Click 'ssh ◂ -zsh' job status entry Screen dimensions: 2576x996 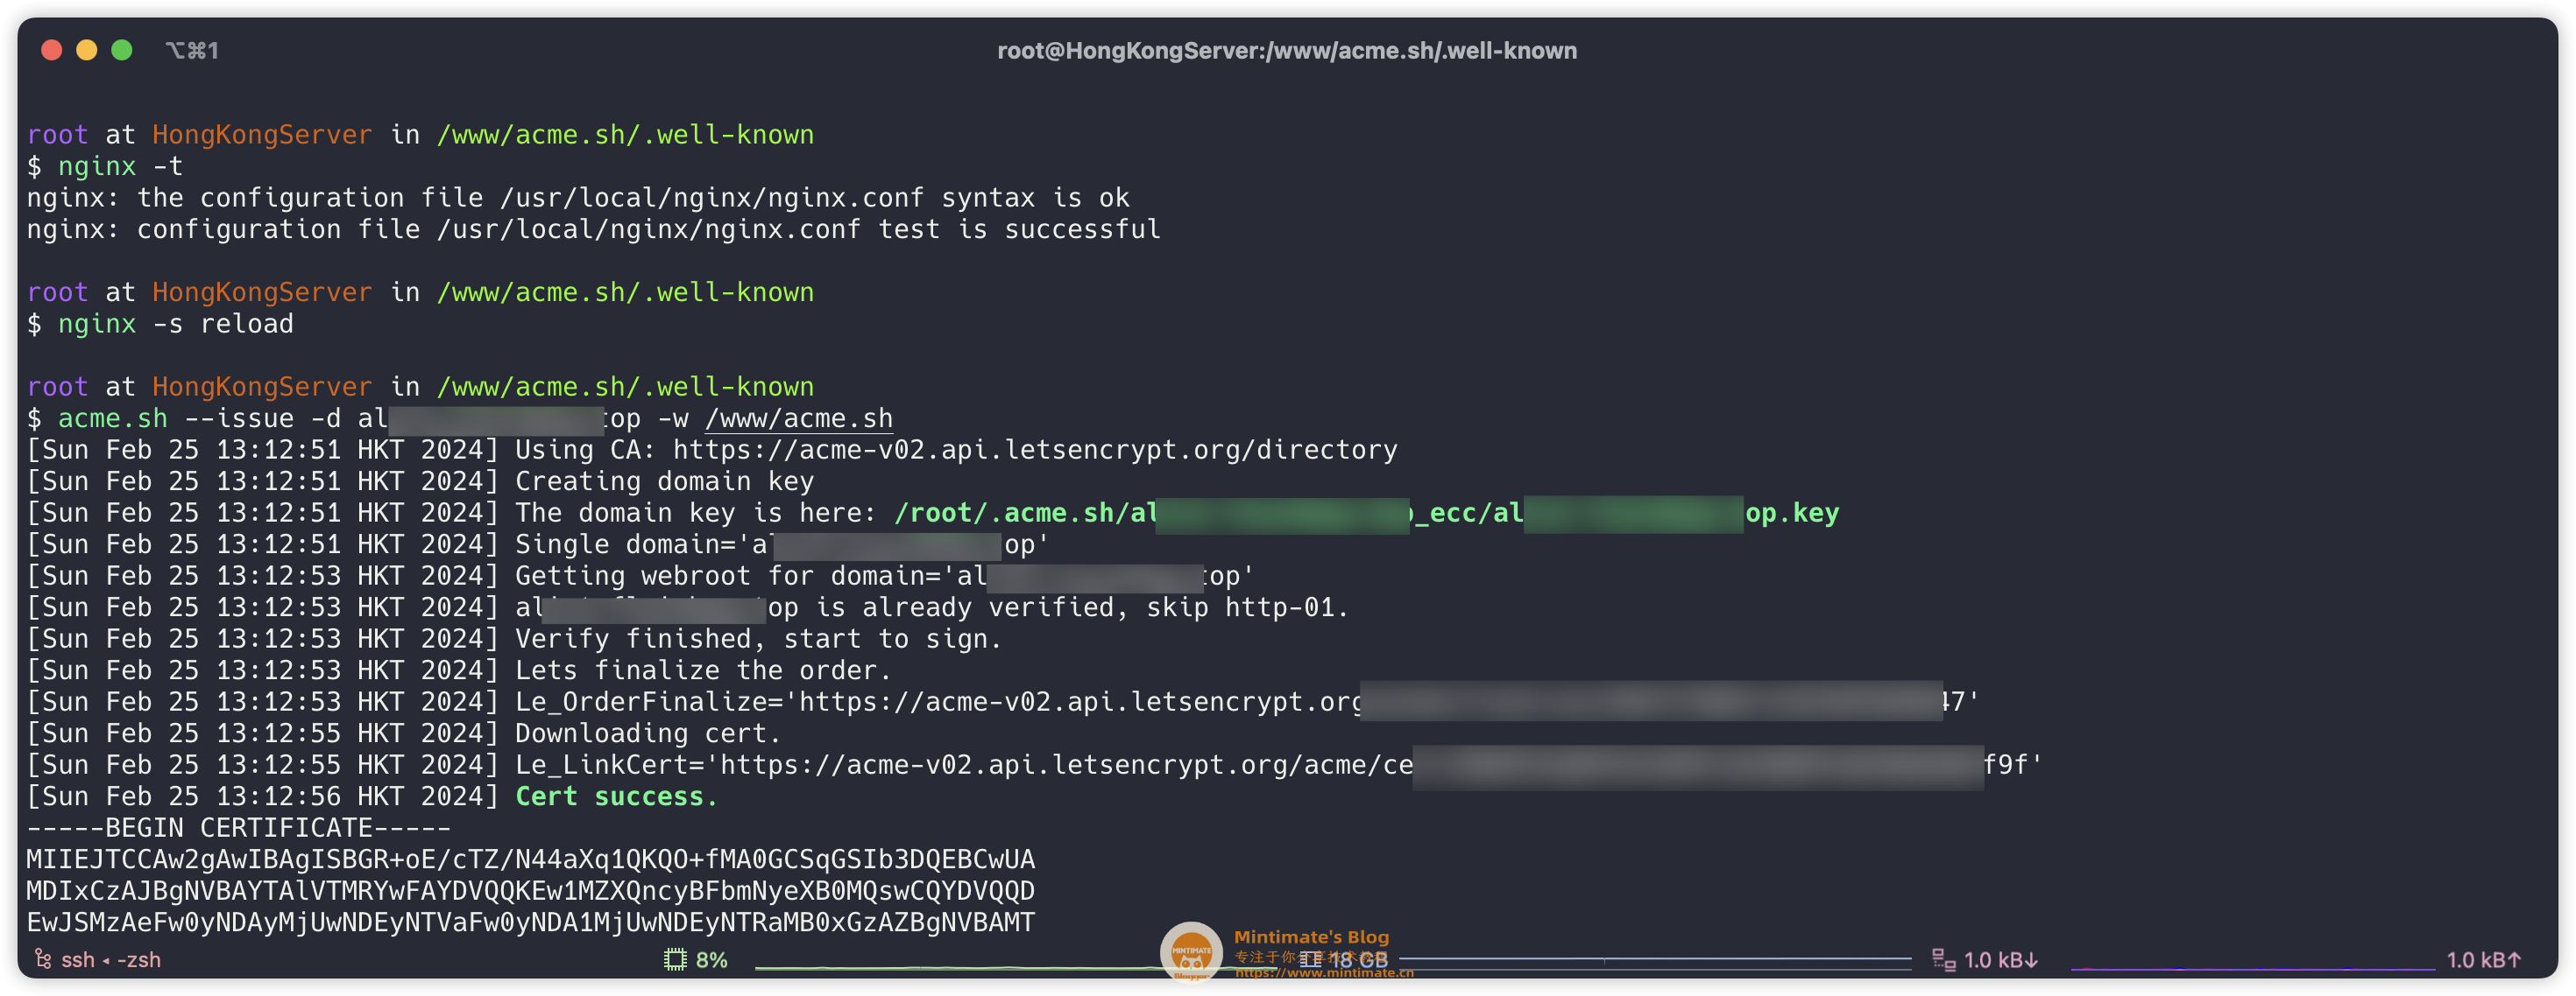(110, 959)
